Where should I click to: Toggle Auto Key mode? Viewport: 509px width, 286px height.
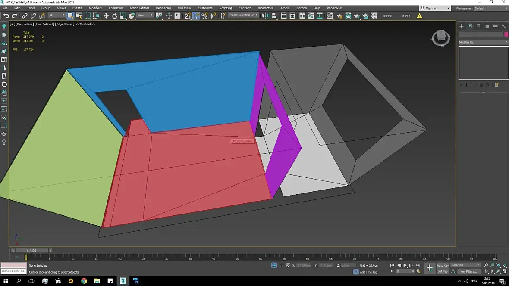[443, 265]
